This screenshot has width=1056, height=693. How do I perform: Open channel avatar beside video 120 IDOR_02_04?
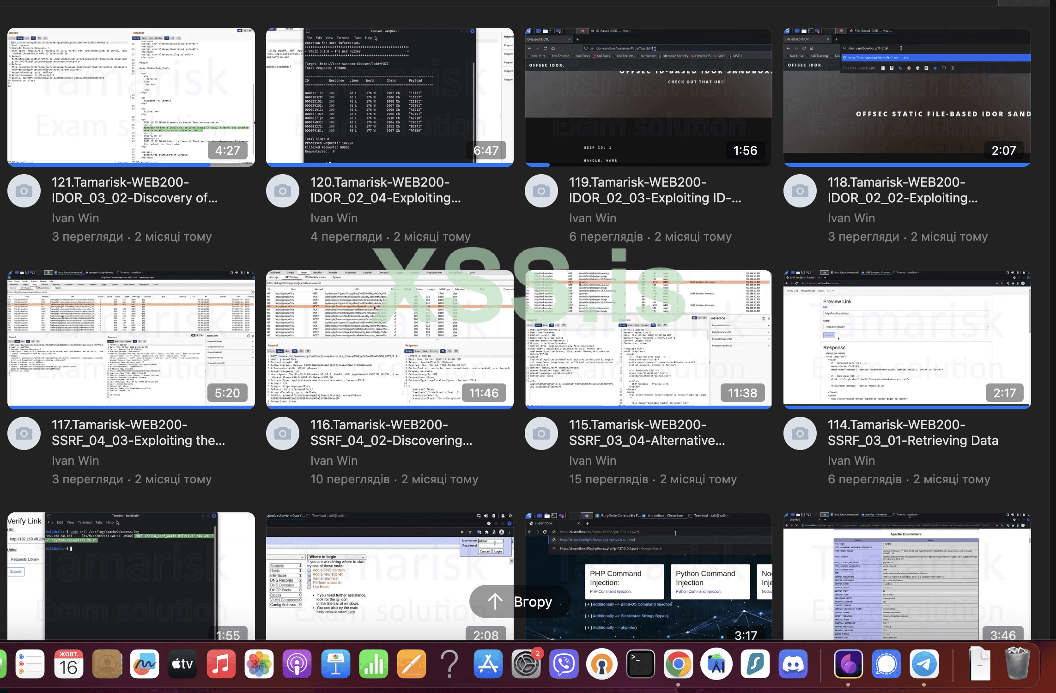coord(283,191)
